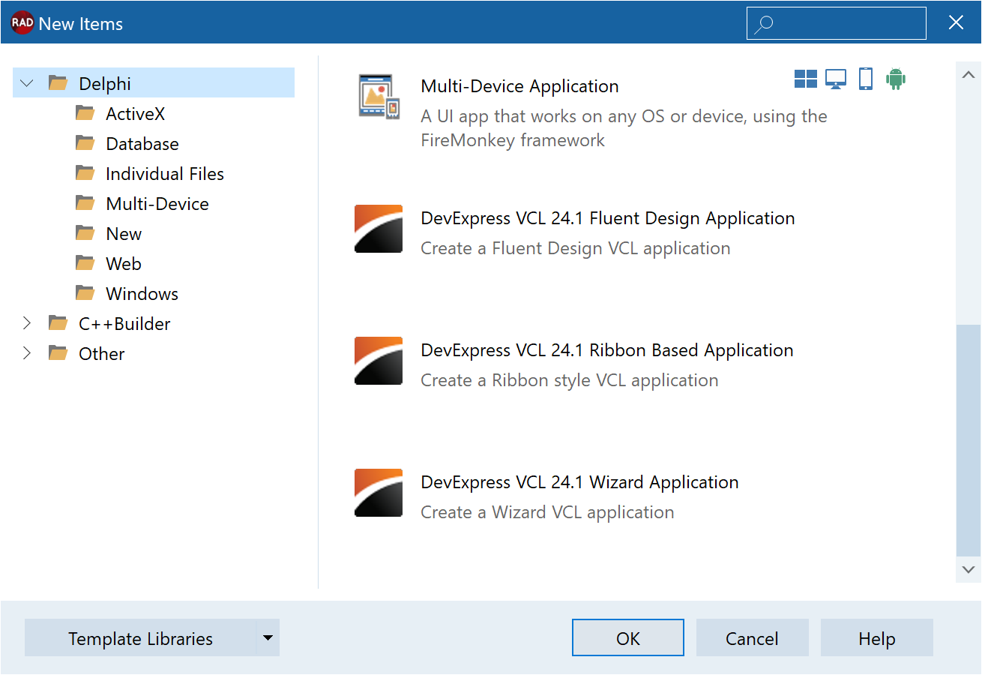Click the desktop monitor platform icon

tap(836, 79)
